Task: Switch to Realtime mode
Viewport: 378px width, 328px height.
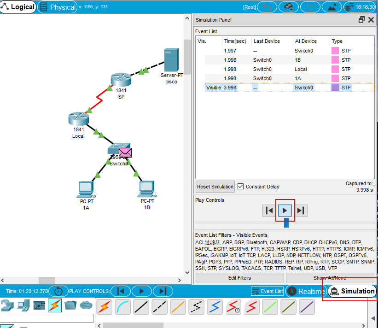Action: tap(306, 291)
